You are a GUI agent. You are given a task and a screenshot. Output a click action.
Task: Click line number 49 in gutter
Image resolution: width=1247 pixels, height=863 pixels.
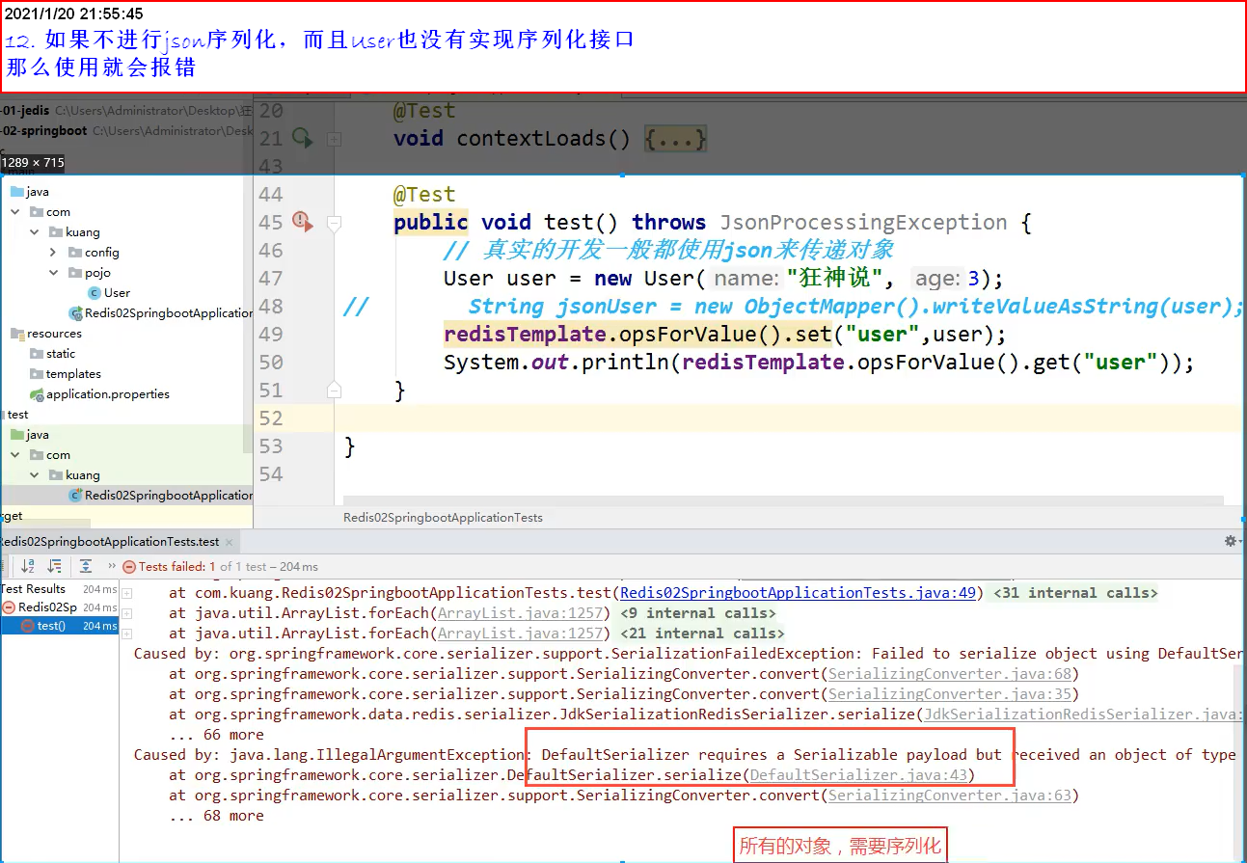coord(272,335)
